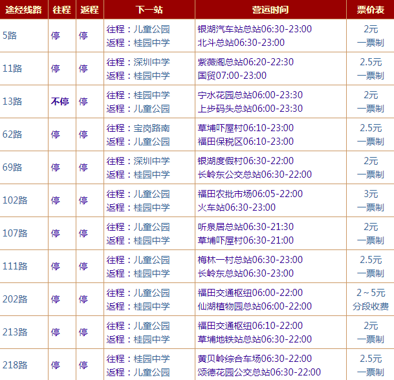394x380 pixels.
Task: Click the 2元 fare in 213路 row
Action: [371, 326]
